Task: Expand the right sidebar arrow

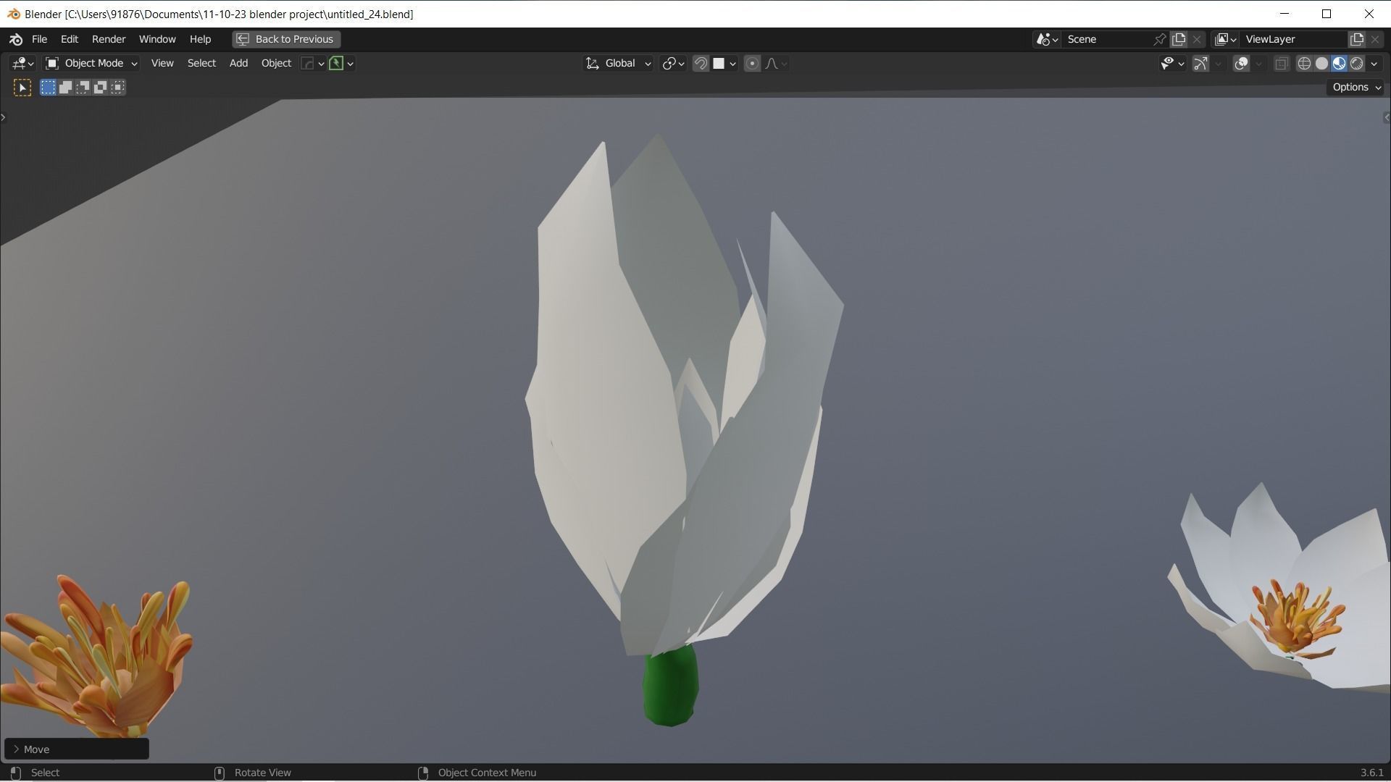Action: tap(1387, 117)
